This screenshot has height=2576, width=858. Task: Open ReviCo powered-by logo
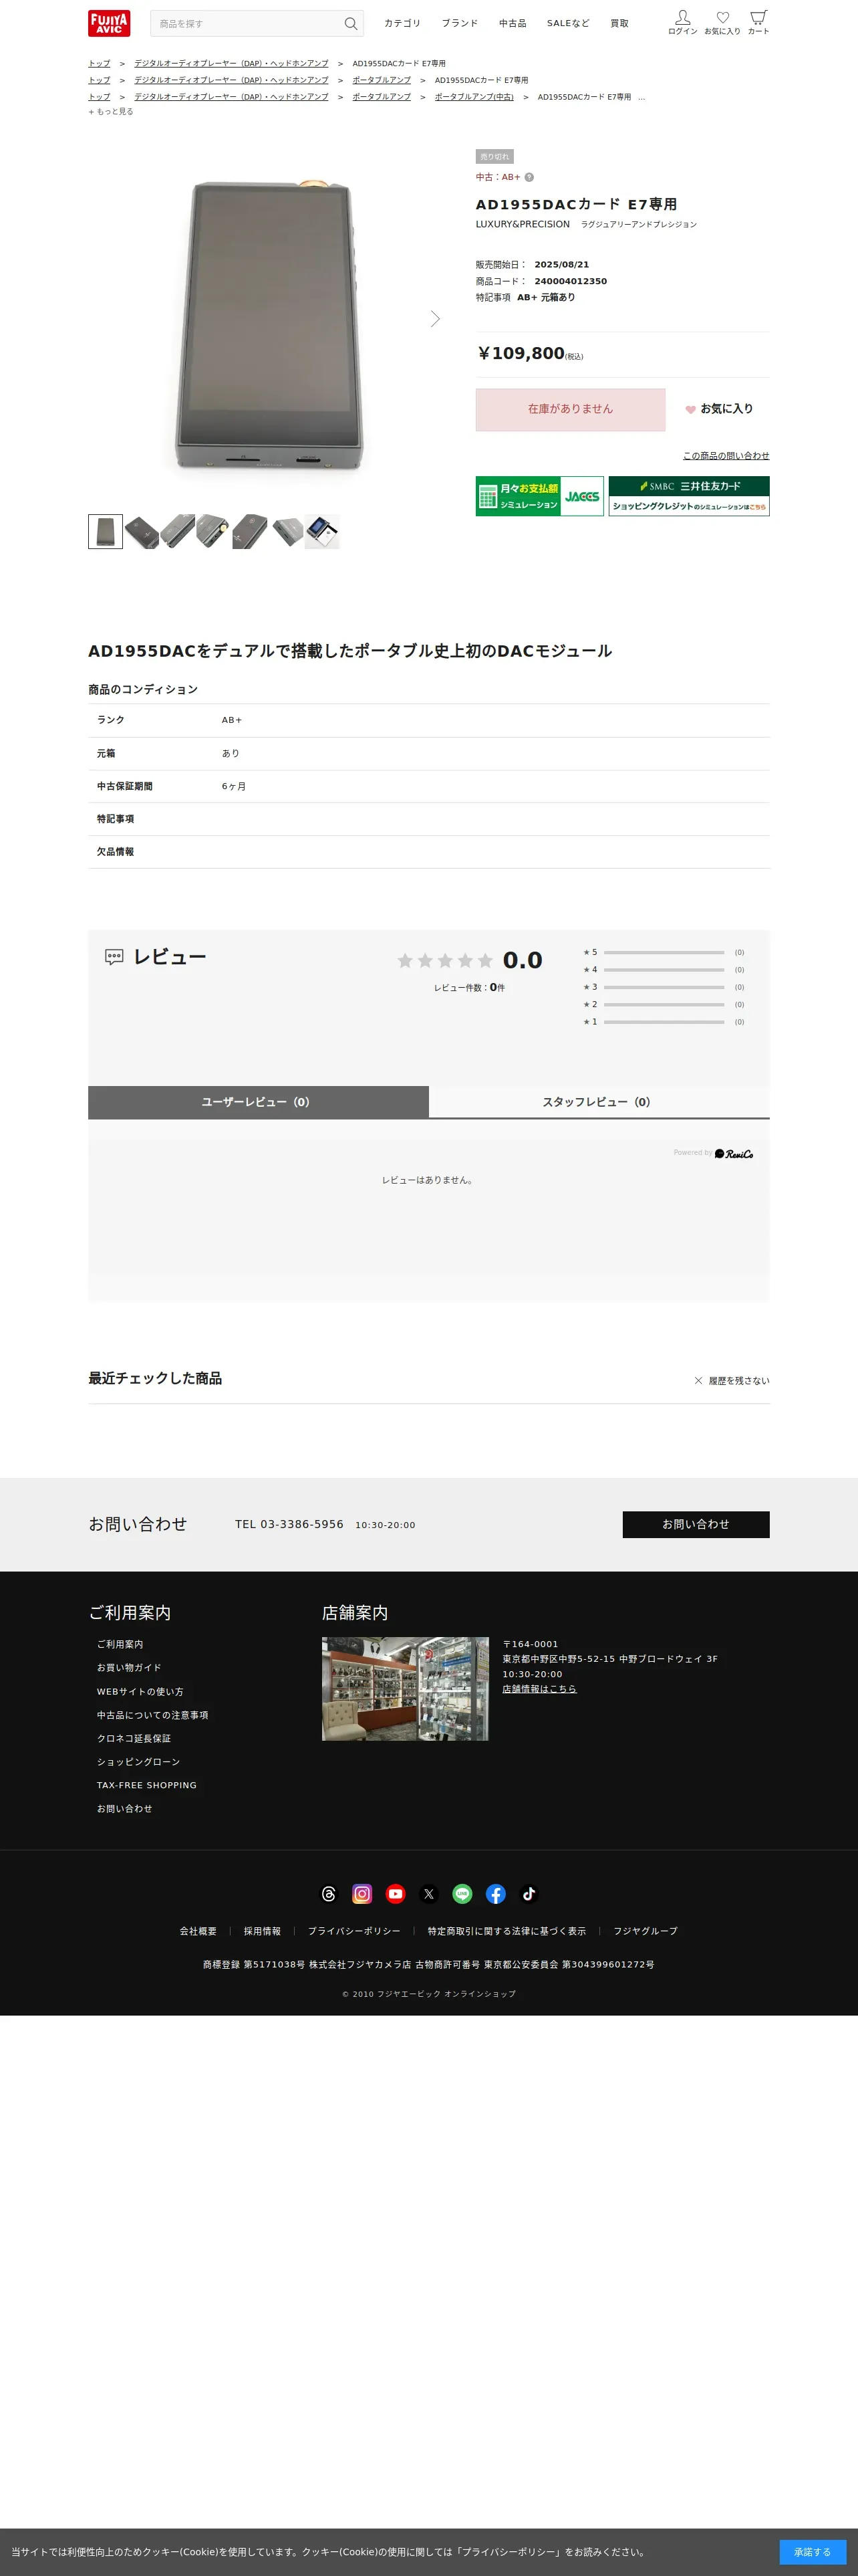734,1153
